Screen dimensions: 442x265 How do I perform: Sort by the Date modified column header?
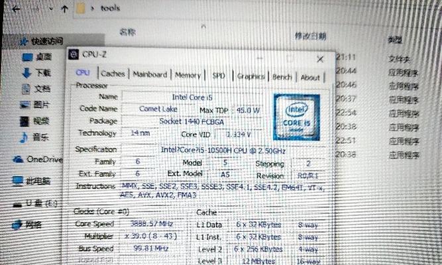coord(310,36)
